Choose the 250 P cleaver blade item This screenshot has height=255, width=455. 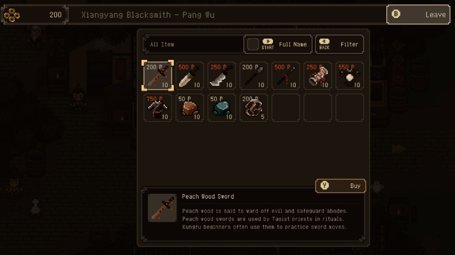point(222,76)
